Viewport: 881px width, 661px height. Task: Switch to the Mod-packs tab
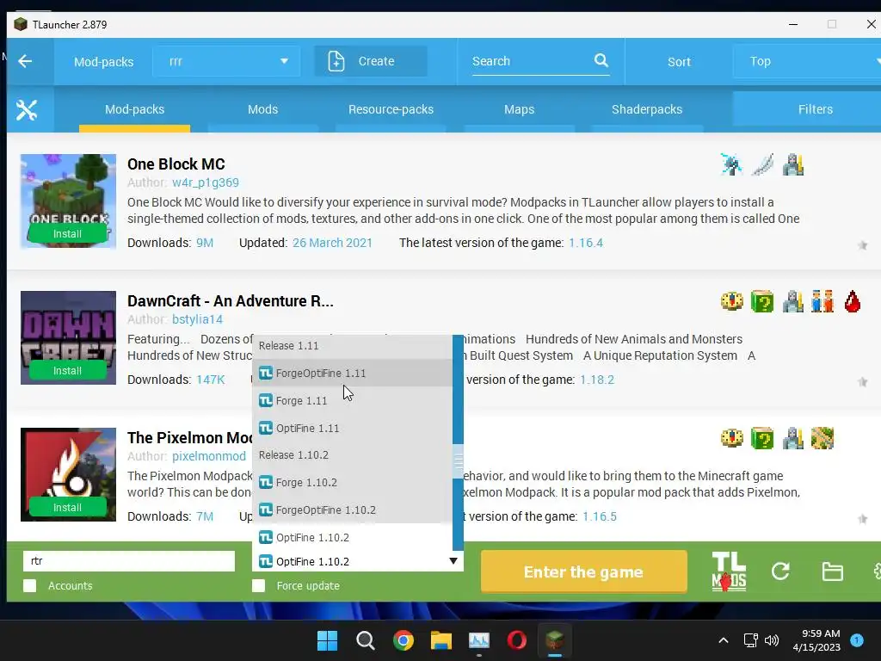[135, 109]
